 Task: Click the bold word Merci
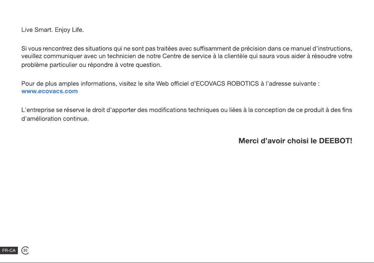[248, 141]
